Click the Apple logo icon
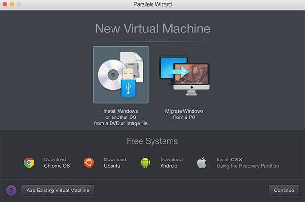Viewport: 305px width, 202px height. [x=202, y=162]
